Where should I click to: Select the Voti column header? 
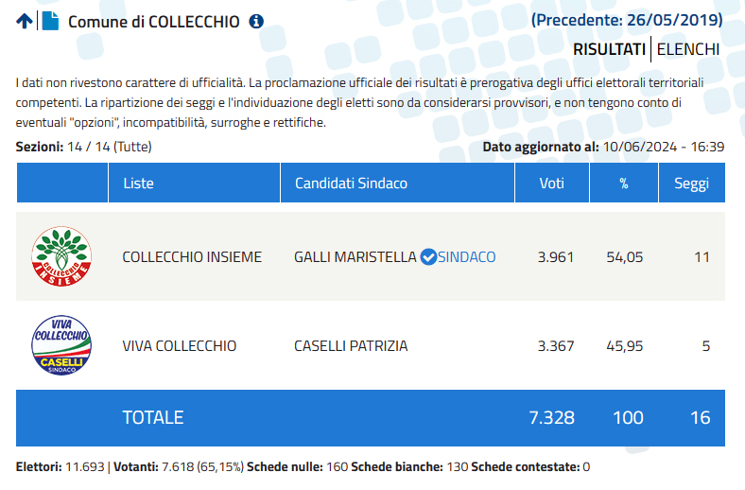[552, 183]
